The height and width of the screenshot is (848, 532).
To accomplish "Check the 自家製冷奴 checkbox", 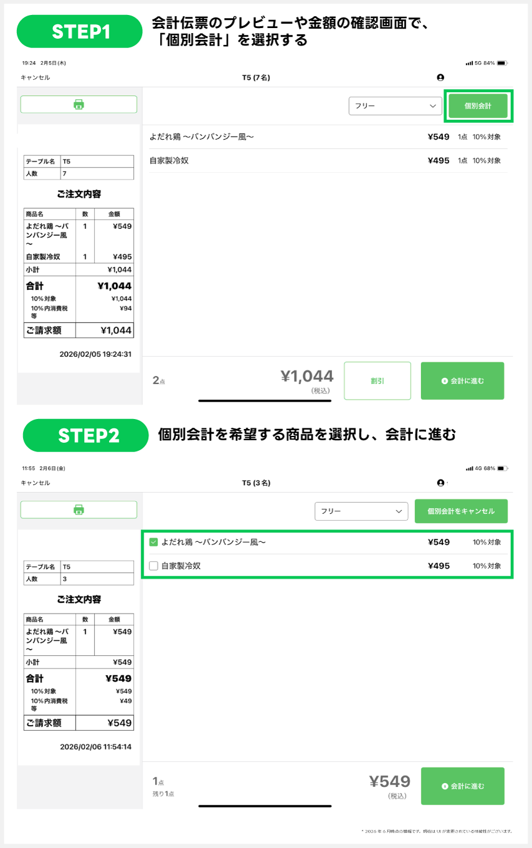I will (x=153, y=566).
